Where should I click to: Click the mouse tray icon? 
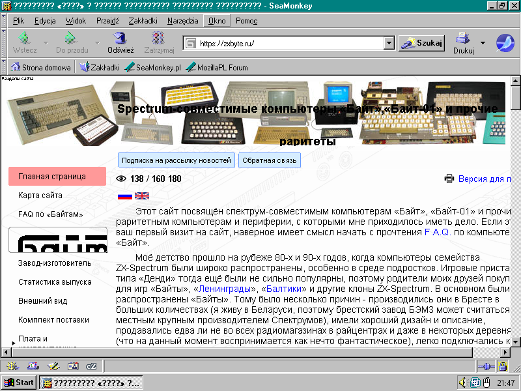[486, 383]
